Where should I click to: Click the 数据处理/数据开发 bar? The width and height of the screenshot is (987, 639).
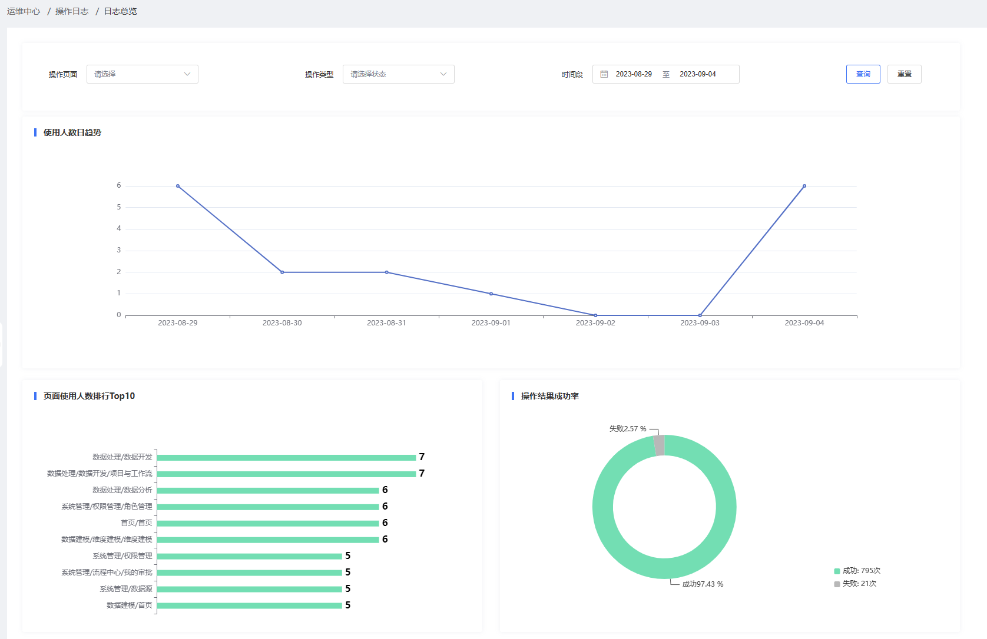286,458
